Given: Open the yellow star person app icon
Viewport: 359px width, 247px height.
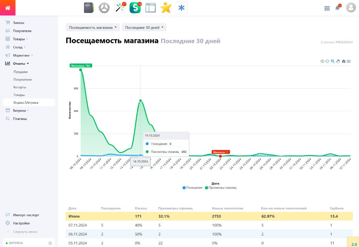Looking at the screenshot, I should click(166, 8).
